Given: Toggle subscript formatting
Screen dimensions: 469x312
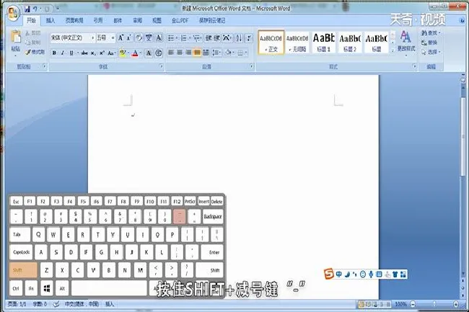Looking at the screenshot, I should pos(93,53).
